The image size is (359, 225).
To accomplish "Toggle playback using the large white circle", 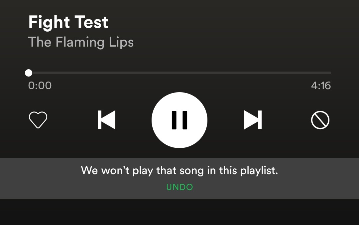I will tap(179, 120).
